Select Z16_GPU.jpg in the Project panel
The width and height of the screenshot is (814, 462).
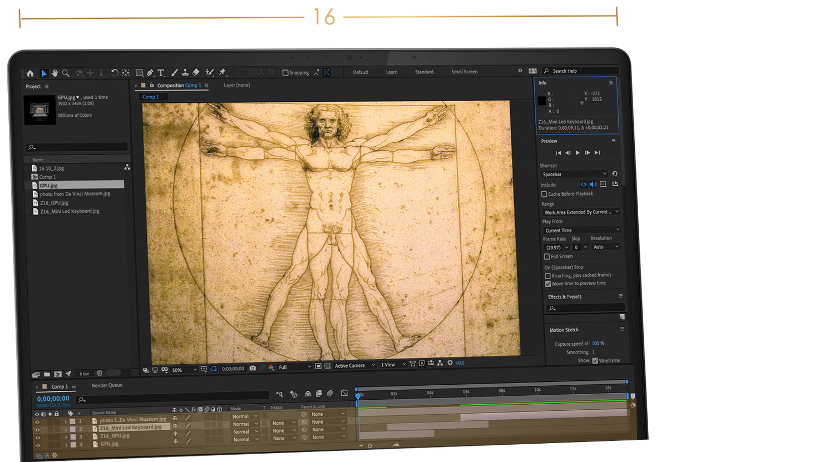[54, 203]
